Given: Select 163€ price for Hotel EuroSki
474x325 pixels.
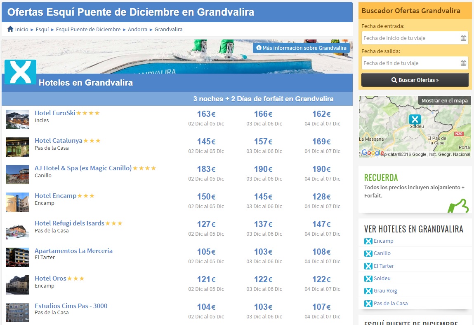Looking at the screenshot, I should tap(206, 114).
